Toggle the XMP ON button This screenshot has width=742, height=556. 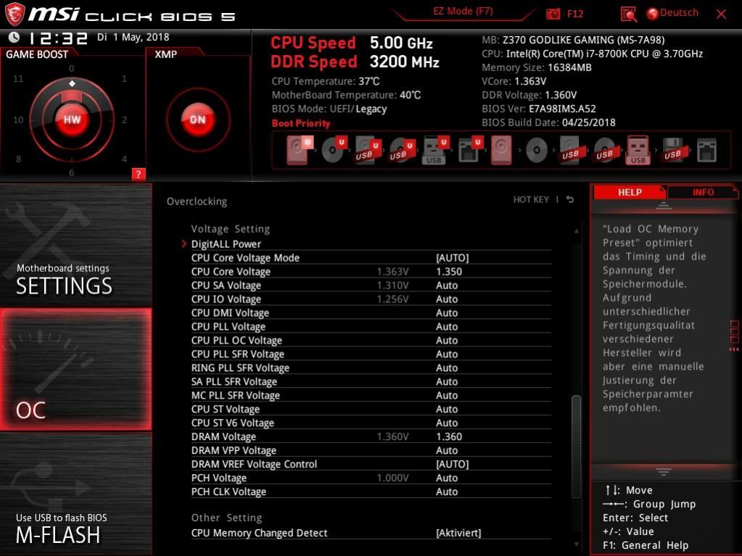[x=198, y=119]
